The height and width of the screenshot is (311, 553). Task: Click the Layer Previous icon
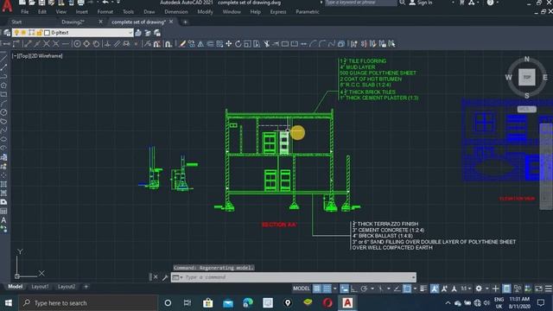click(x=148, y=33)
